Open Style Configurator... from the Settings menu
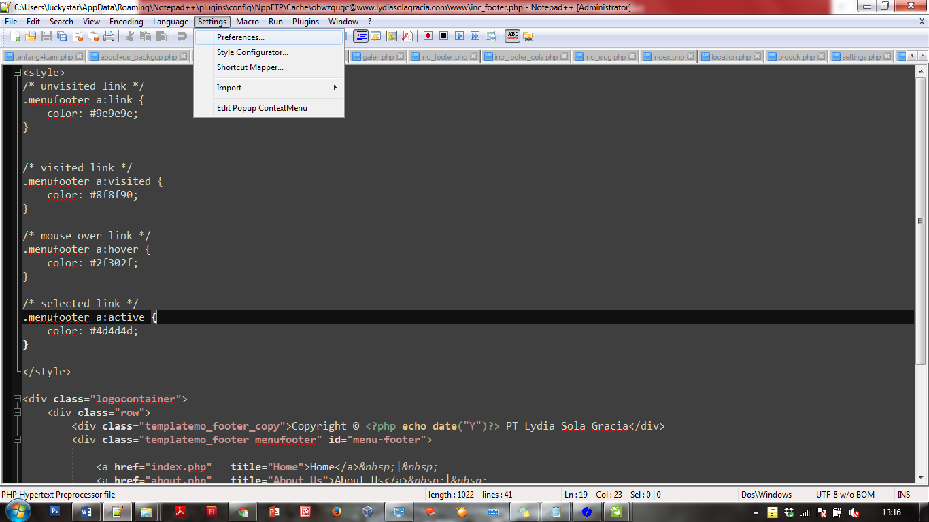 pyautogui.click(x=269, y=52)
